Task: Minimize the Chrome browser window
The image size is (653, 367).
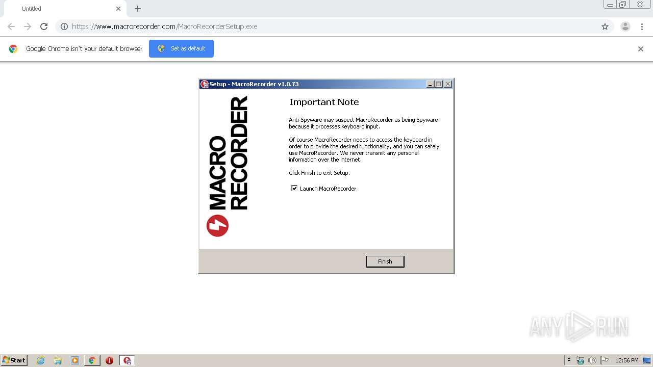Action: pos(610,5)
